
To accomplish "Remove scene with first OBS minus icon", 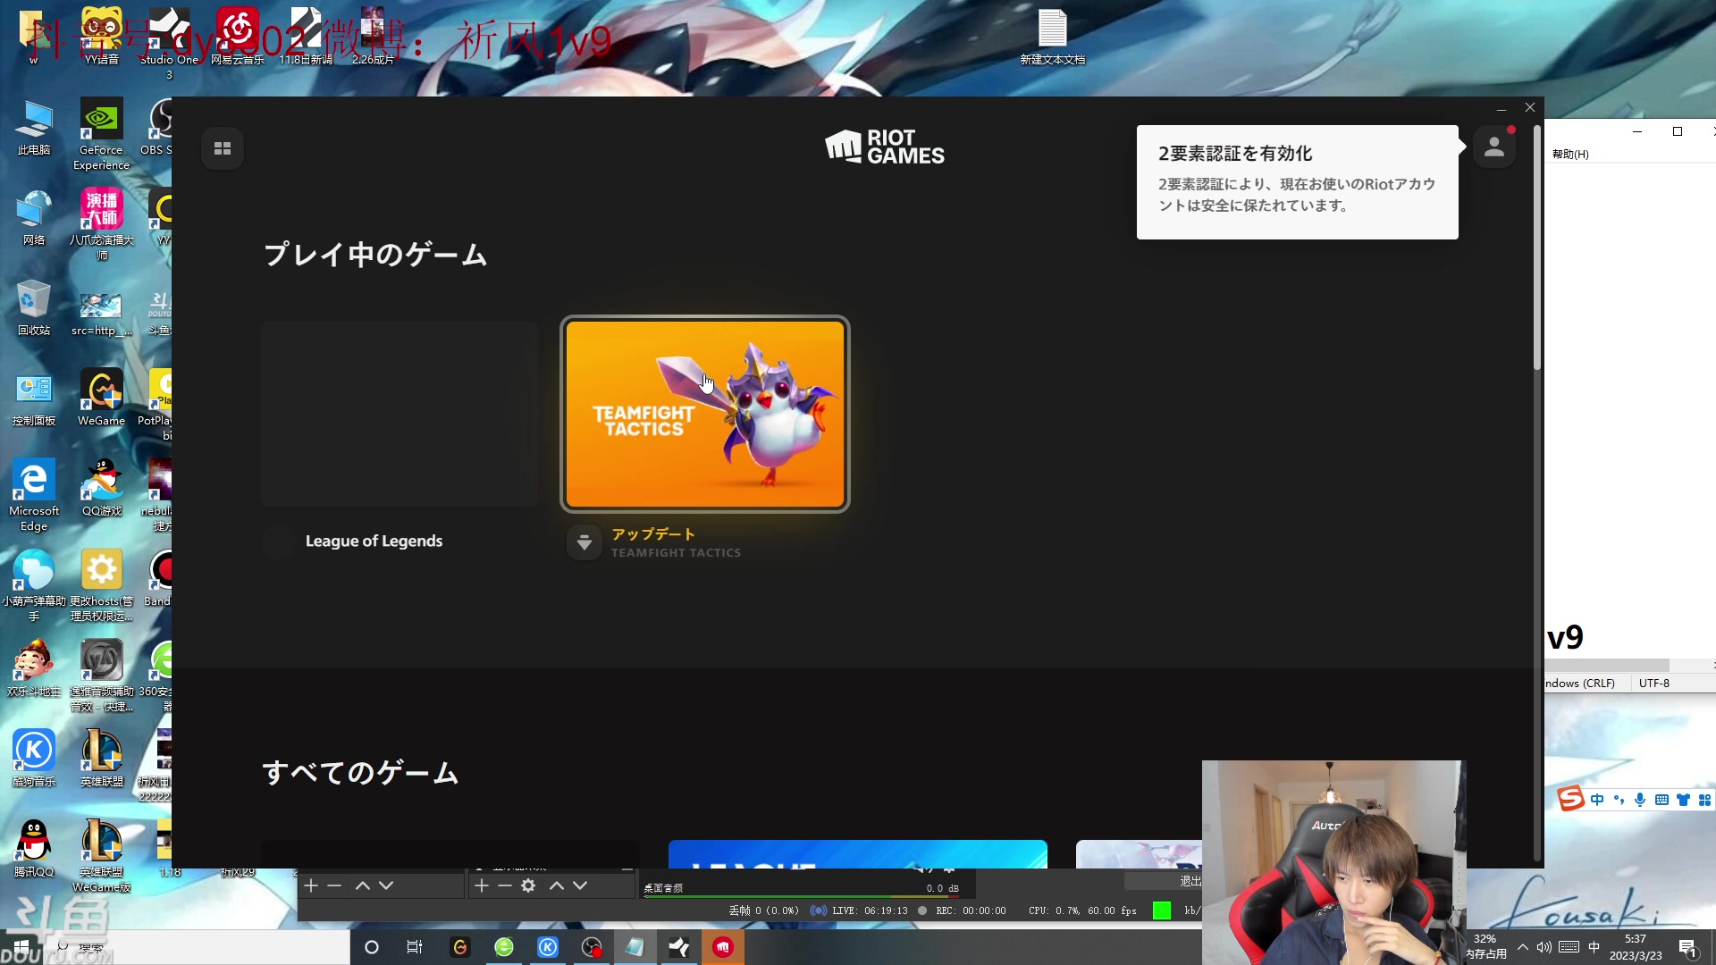I will pos(334,885).
